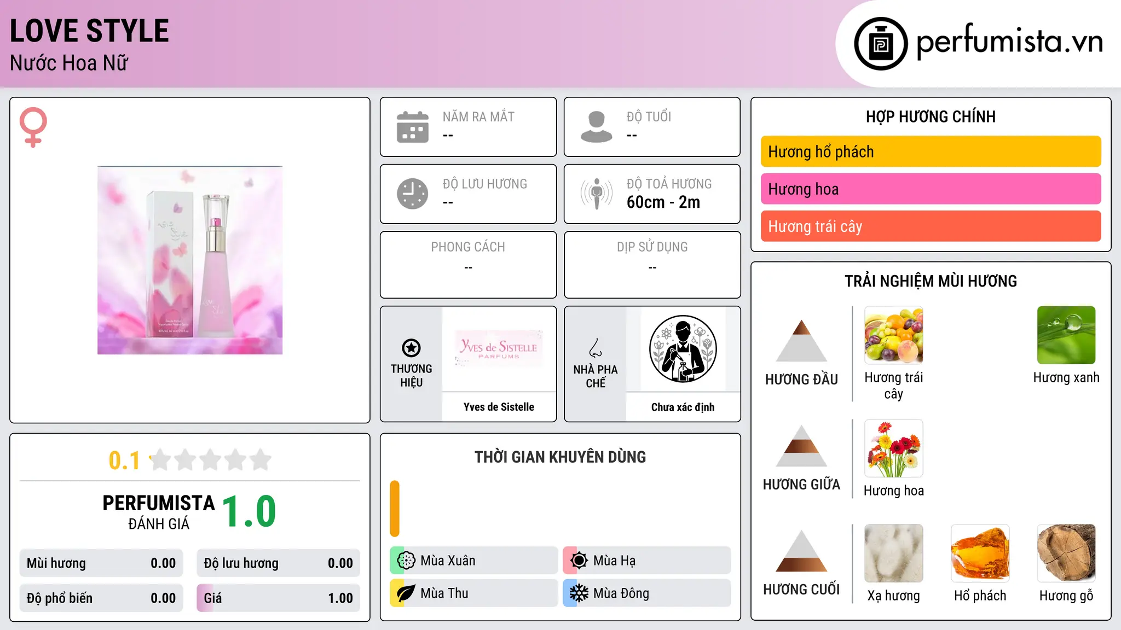Click the Hương cuối pyramid icon
The width and height of the screenshot is (1121, 630).
(802, 551)
